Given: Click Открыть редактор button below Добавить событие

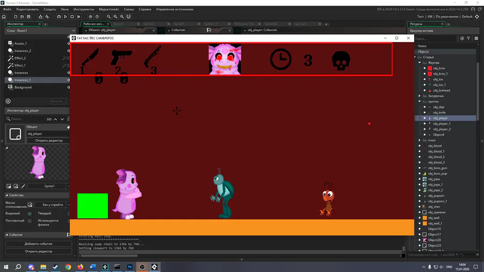Looking at the screenshot, I should (x=39, y=252).
